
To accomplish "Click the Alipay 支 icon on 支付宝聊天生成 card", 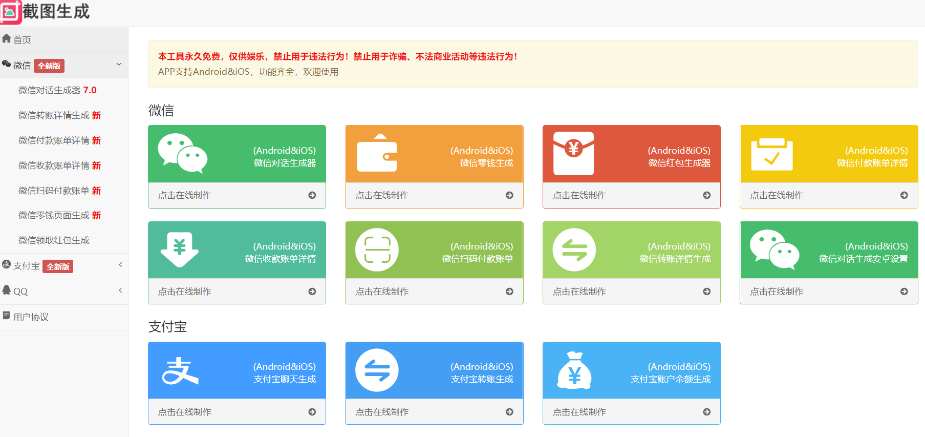I will coord(180,371).
